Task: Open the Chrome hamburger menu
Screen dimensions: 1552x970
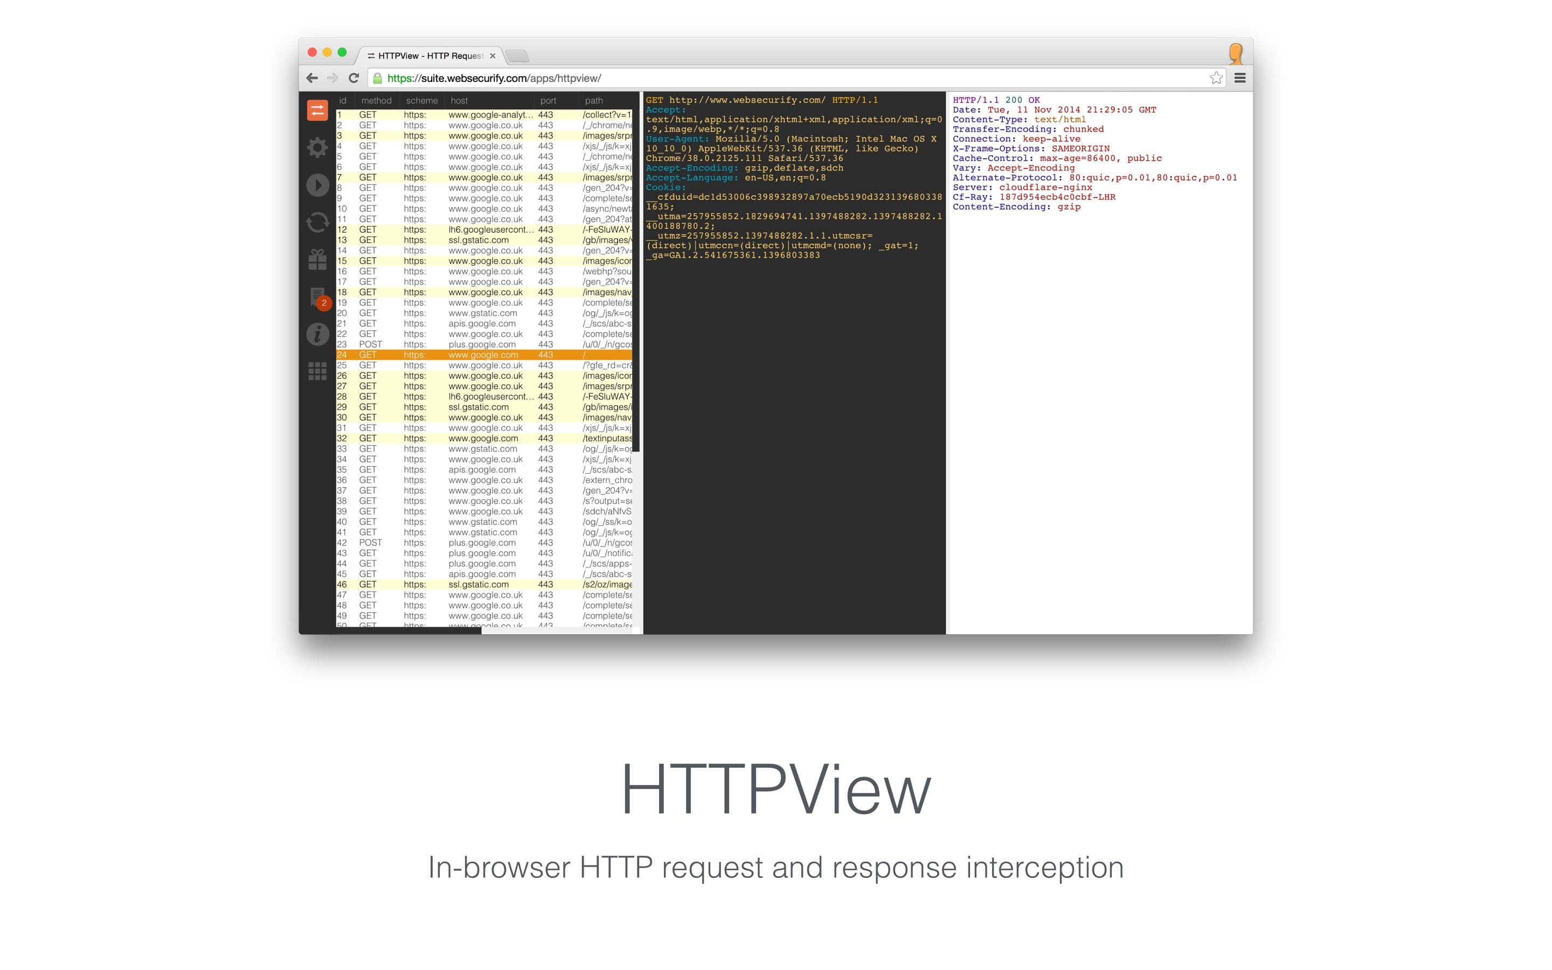Action: pos(1241,78)
